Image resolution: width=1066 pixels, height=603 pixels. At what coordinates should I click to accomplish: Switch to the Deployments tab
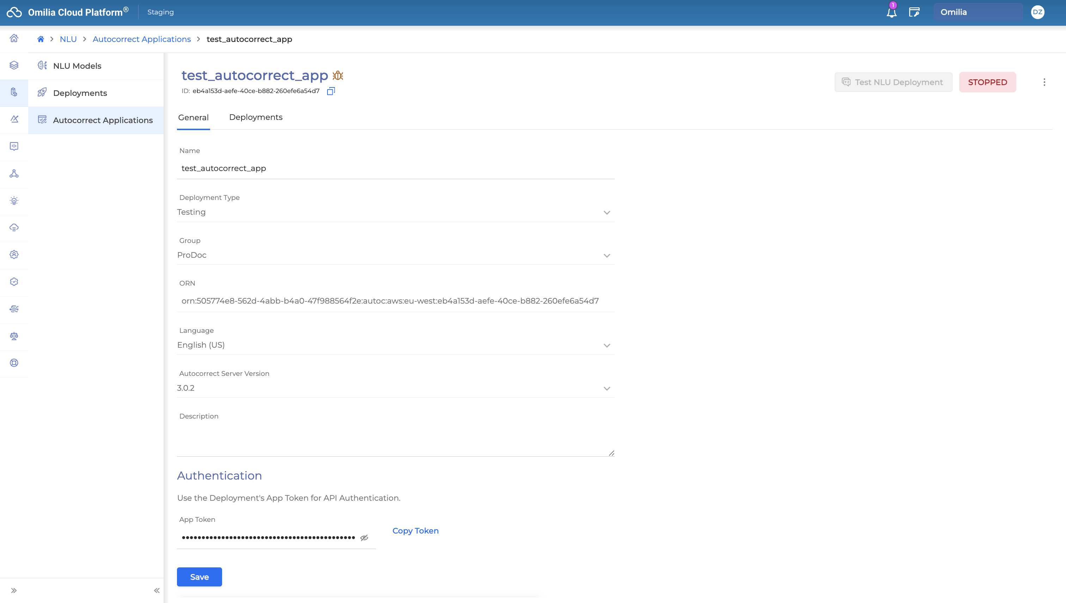click(256, 117)
